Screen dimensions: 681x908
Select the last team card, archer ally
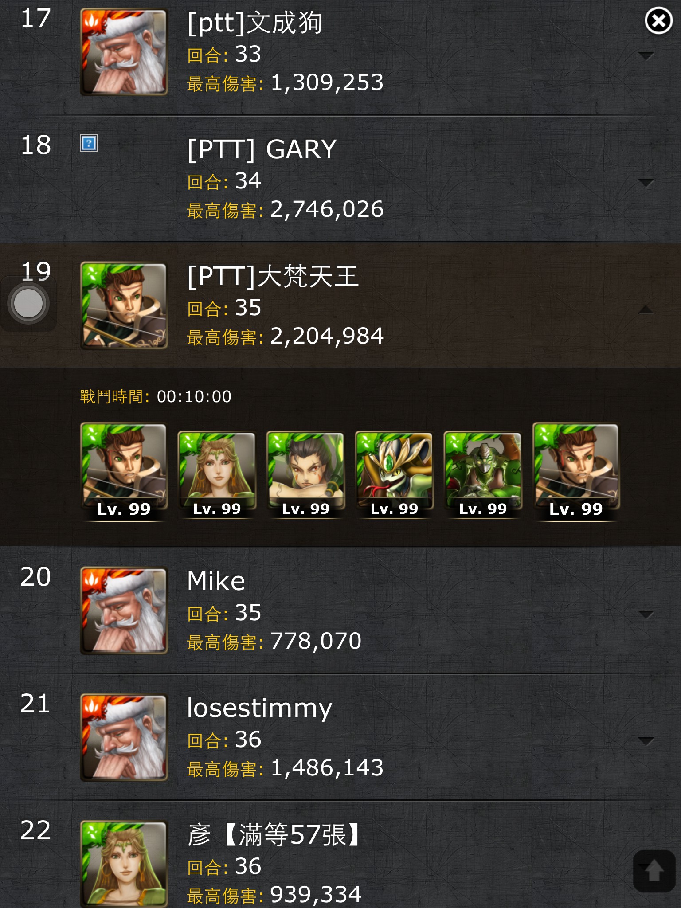pos(576,472)
